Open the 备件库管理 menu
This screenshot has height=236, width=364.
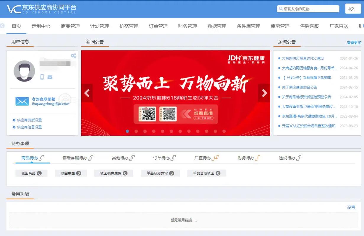tap(248, 26)
